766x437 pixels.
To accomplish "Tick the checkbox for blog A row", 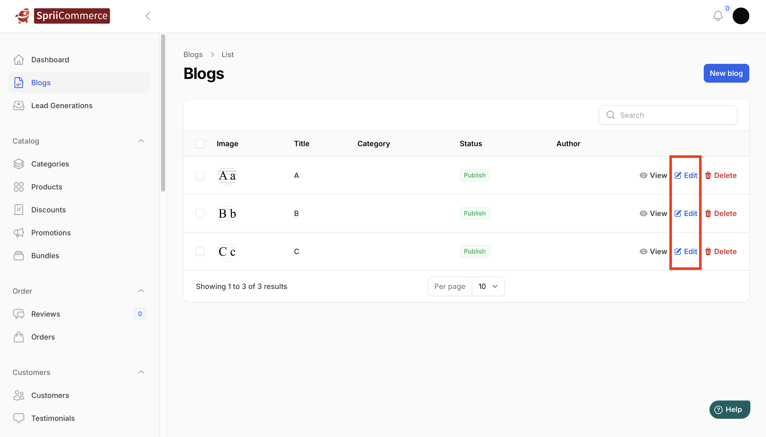I will [x=200, y=175].
